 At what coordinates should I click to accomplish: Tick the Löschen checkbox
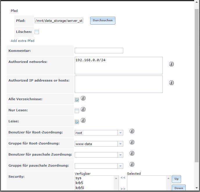click(x=37, y=32)
